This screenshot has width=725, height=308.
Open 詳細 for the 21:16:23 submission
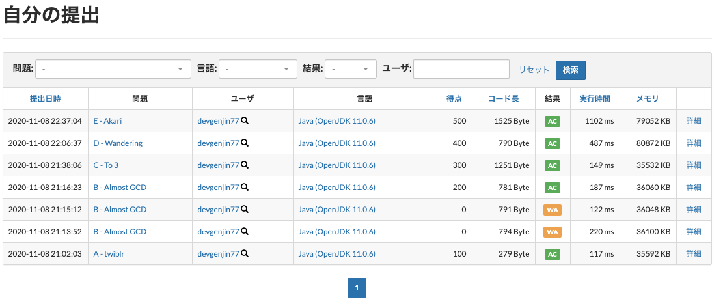tap(694, 188)
